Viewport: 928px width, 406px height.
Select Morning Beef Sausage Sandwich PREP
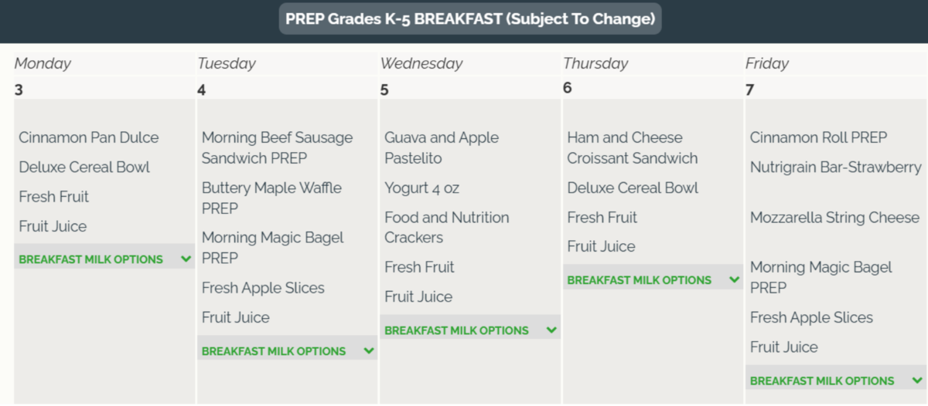coord(277,148)
